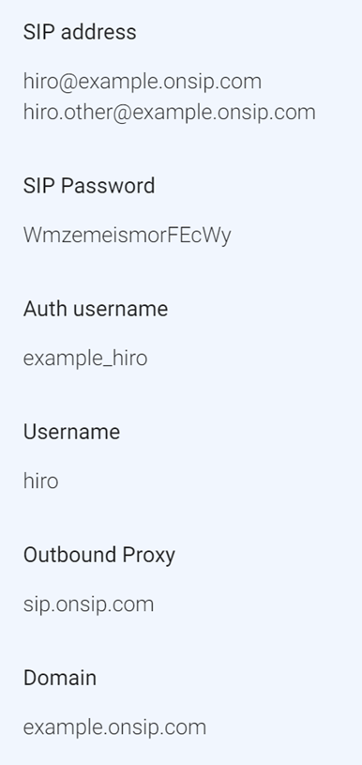Click the Domain heading label
This screenshot has width=362, height=765.
[60, 678]
